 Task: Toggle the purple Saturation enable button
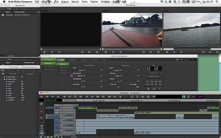(x=72, y=76)
